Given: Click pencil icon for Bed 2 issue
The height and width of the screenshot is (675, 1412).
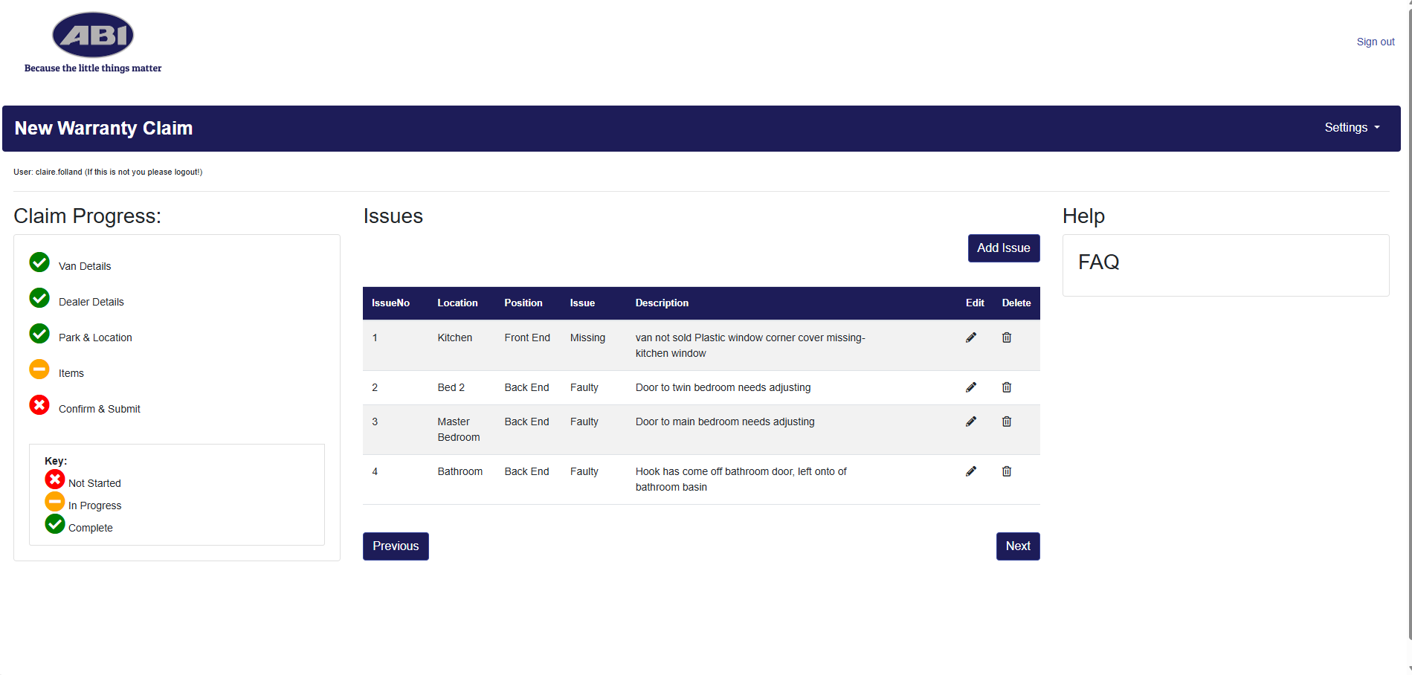Looking at the screenshot, I should pyautogui.click(x=970, y=387).
